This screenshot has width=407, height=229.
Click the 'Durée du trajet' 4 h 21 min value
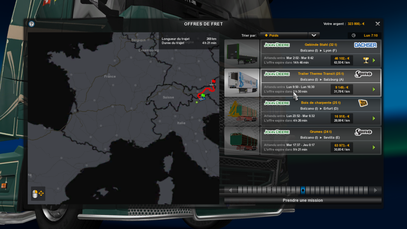click(209, 43)
